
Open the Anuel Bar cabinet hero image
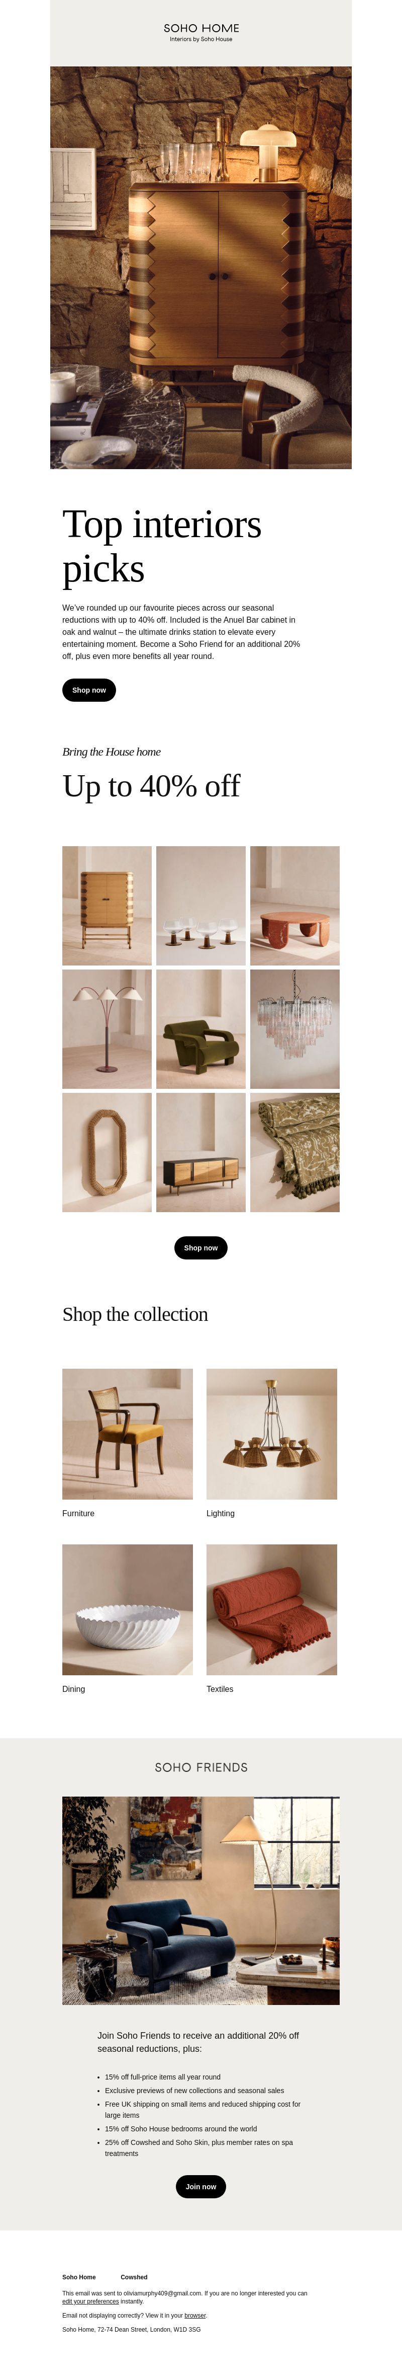click(201, 268)
